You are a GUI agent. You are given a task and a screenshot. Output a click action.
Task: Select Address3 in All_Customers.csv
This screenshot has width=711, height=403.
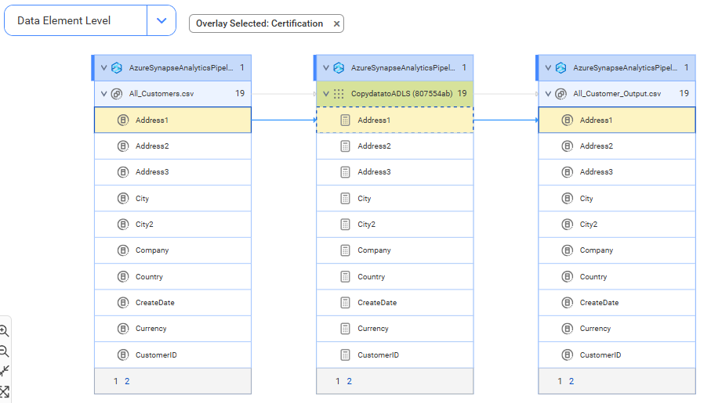point(172,172)
